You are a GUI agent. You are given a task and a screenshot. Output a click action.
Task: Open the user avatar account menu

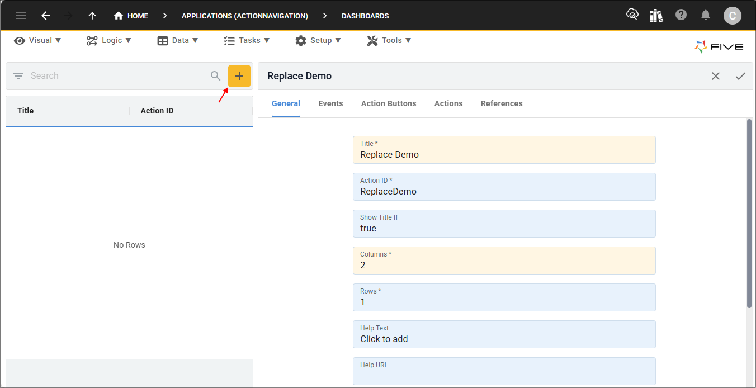(x=733, y=16)
